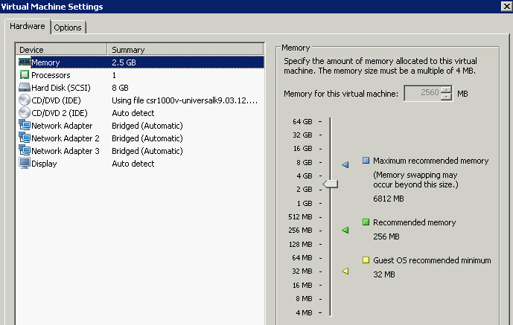Click the Network Adapter 2 icon
The height and width of the screenshot is (325, 513).
25,138
